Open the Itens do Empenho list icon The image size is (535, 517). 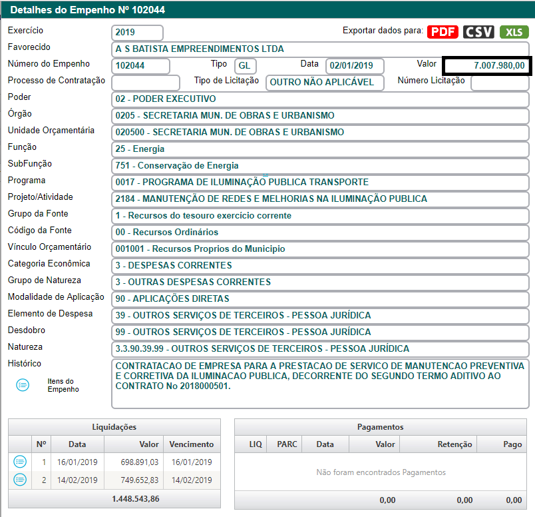coord(23,385)
